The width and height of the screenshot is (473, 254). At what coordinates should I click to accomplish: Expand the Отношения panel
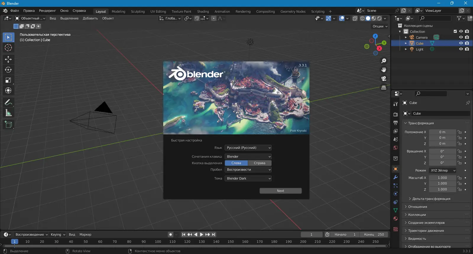(417, 207)
